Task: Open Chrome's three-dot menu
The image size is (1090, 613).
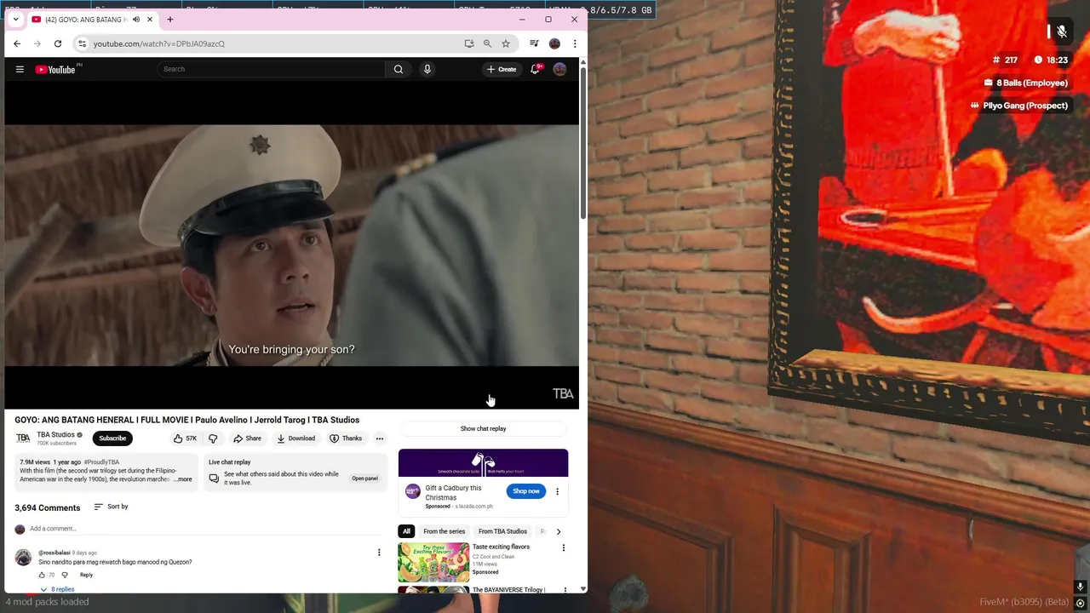Action: [x=575, y=43]
